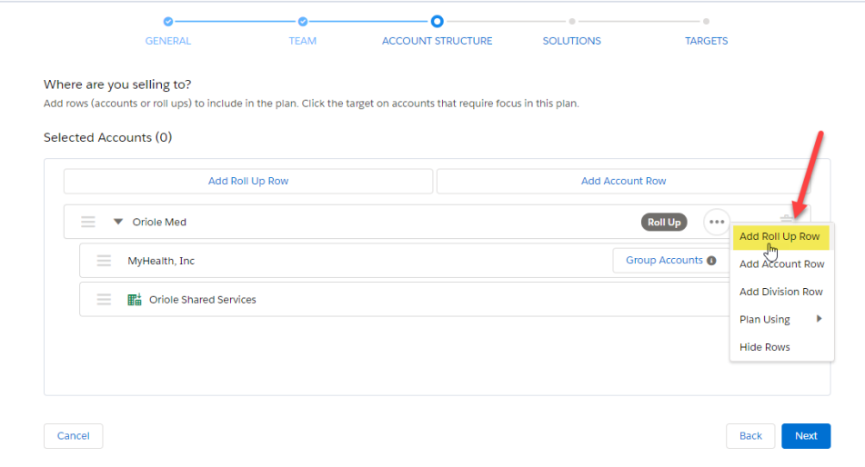
Task: Click the Roll Up badge
Action: (664, 223)
